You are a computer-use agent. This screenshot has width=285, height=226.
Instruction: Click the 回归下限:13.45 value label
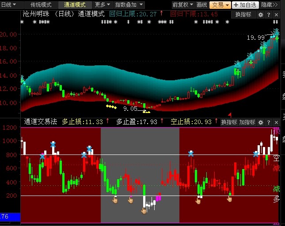[x=194, y=14]
